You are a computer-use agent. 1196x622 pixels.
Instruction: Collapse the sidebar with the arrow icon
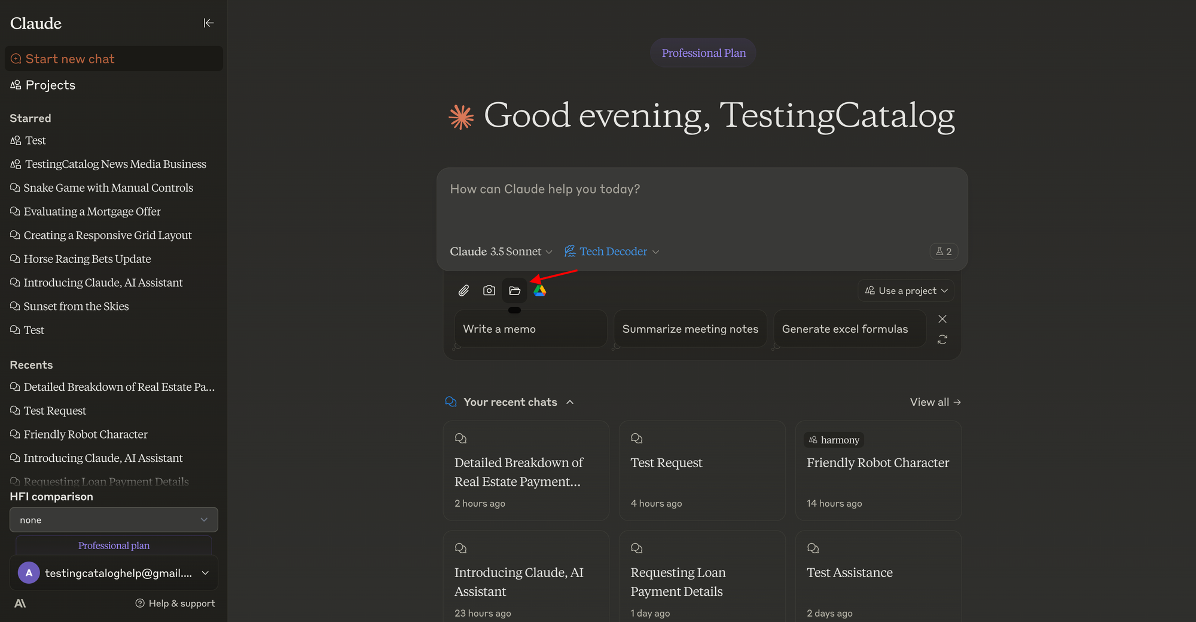click(208, 23)
